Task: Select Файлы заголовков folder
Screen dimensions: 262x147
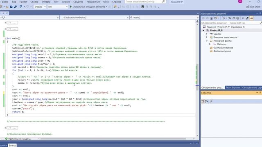Action: pos(223,48)
